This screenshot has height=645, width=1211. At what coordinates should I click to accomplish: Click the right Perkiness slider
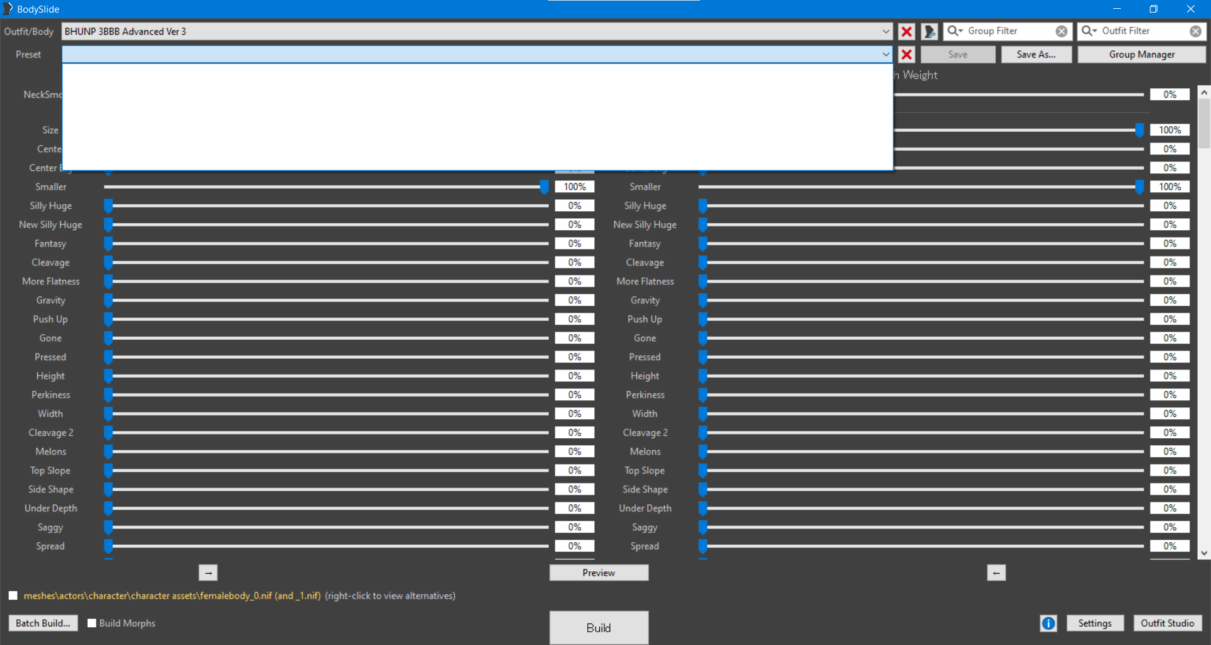pos(921,395)
